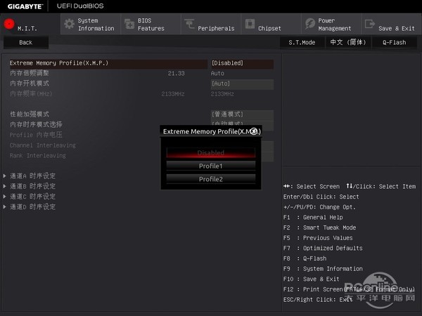Open the Chipset tab
The width and height of the screenshot is (422, 316).
271,24
